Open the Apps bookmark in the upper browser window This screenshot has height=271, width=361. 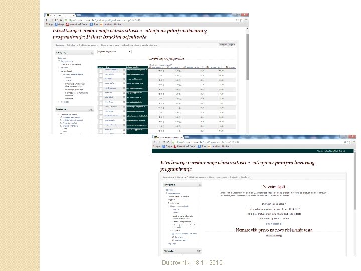click(49, 24)
